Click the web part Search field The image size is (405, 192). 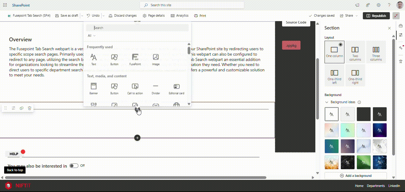[x=137, y=28]
